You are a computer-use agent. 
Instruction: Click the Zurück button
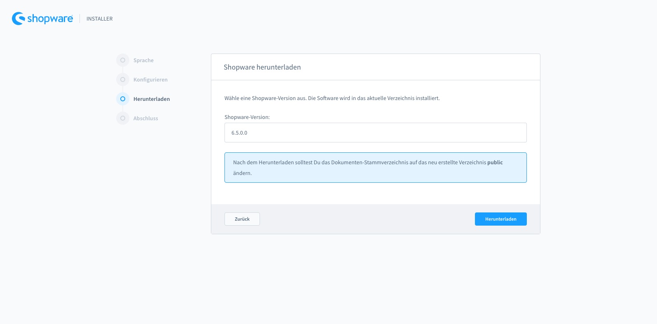pos(242,219)
